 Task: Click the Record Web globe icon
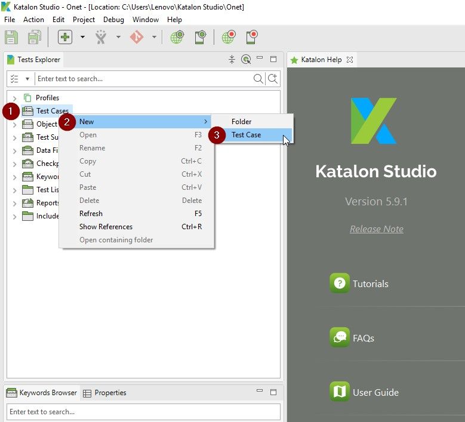229,37
